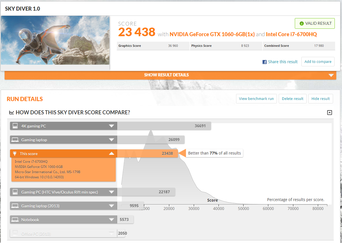This screenshot has width=342, height=243.
Task: Click the RUN DETAILS heading
Action: pyautogui.click(x=25, y=99)
